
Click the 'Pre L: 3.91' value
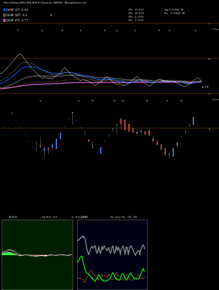[136, 17]
